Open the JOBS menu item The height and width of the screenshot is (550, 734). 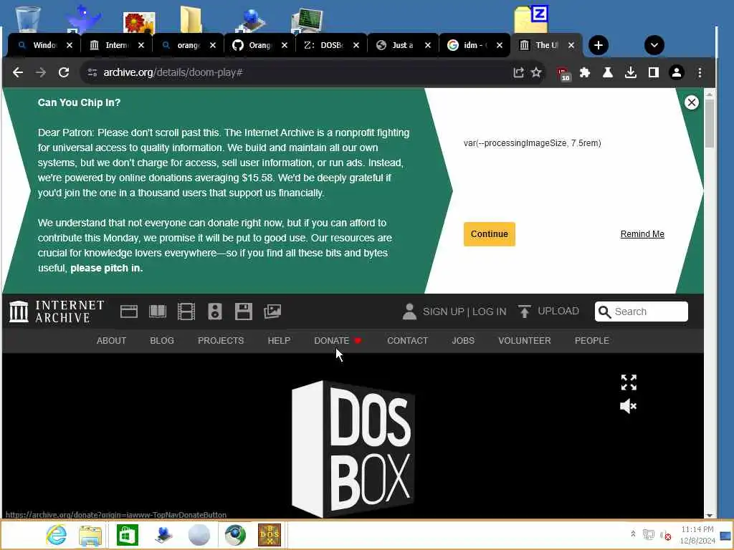tap(463, 340)
